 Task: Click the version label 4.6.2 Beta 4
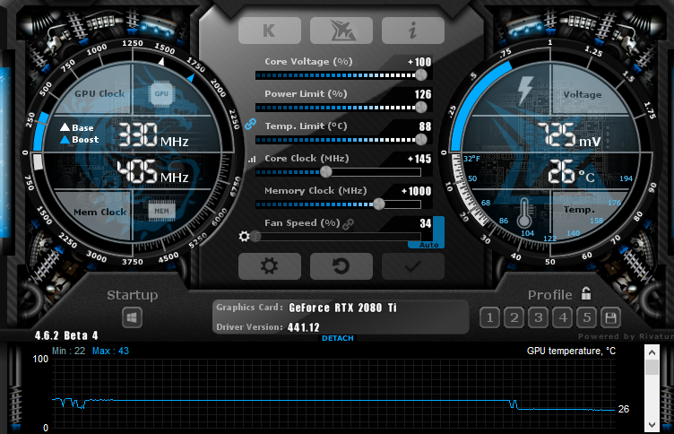click(66, 335)
